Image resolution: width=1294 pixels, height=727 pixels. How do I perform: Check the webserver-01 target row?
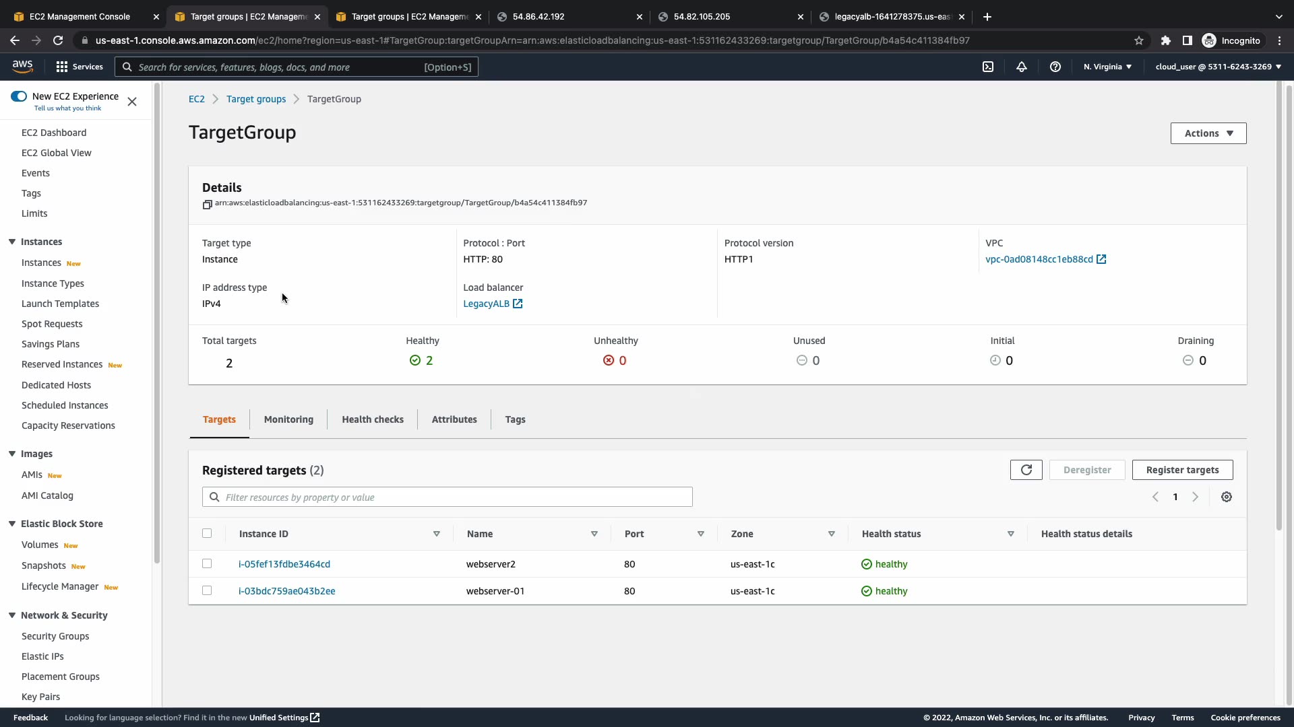point(207,590)
